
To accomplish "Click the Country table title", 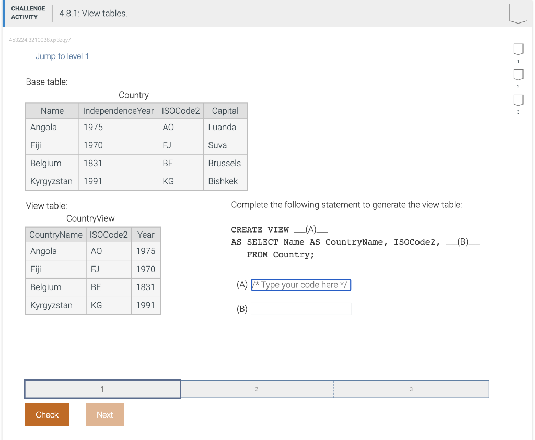I will (x=133, y=95).
